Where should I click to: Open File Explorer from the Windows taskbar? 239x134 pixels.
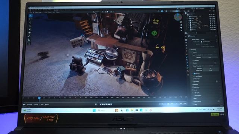coord(132,110)
